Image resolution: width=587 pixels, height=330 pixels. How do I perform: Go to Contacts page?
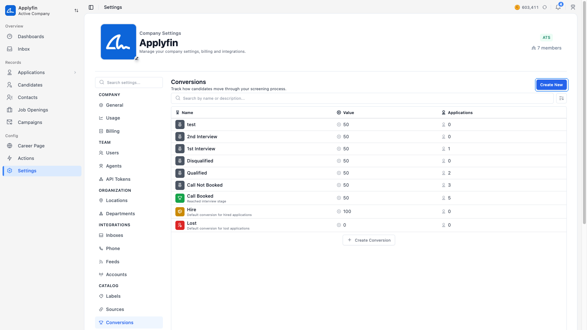[42, 98]
